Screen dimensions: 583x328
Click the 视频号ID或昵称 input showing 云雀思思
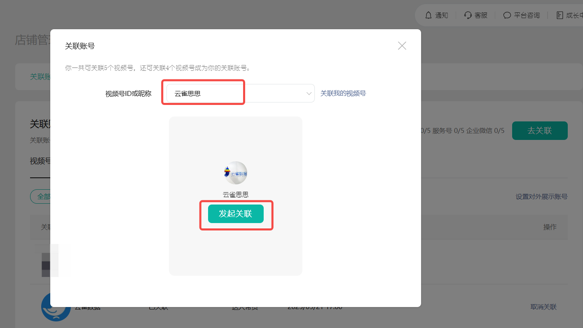click(203, 93)
